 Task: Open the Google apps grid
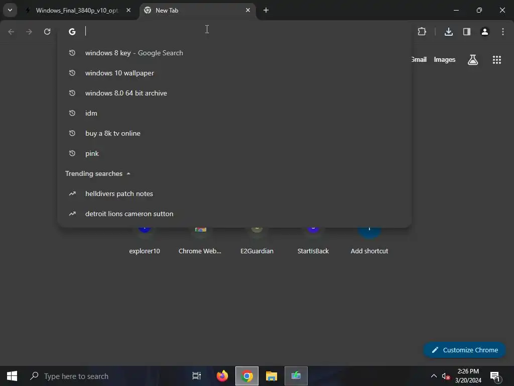tap(496, 60)
